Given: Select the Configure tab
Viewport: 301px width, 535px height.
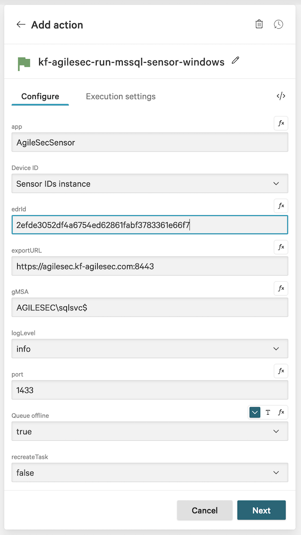Looking at the screenshot, I should pos(40,96).
